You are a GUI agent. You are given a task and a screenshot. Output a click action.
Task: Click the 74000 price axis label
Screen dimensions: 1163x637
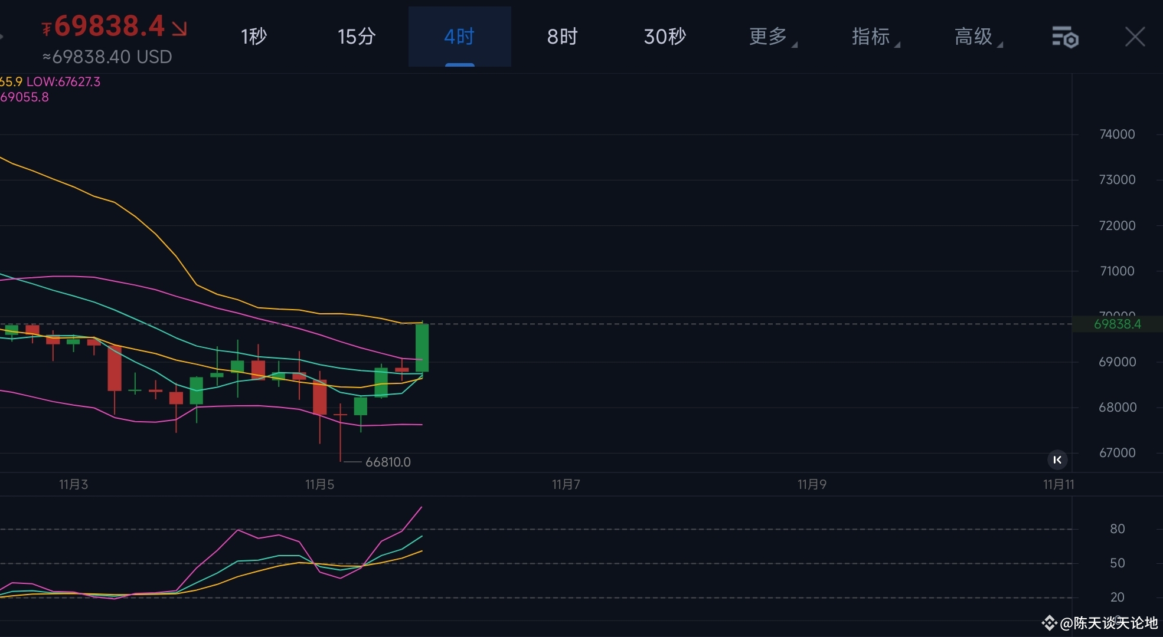[x=1117, y=134]
